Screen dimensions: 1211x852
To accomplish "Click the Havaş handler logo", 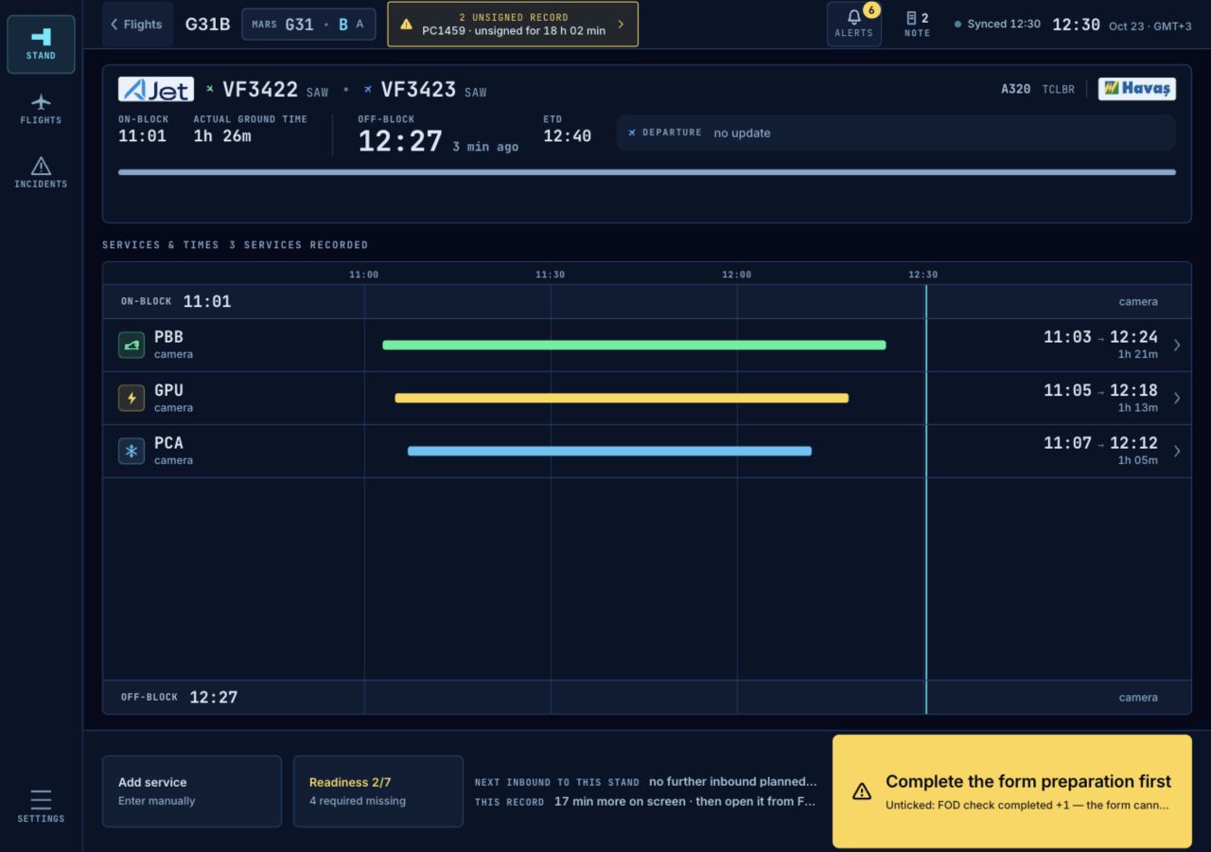I will click(1137, 89).
